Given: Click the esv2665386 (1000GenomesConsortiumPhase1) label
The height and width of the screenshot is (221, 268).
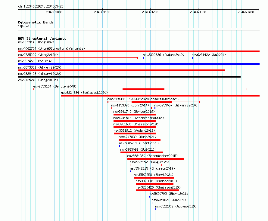Looking at the screenshot, I should (143, 99).
